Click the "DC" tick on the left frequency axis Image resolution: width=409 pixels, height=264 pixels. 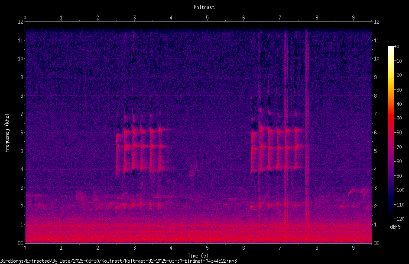coord(20,243)
